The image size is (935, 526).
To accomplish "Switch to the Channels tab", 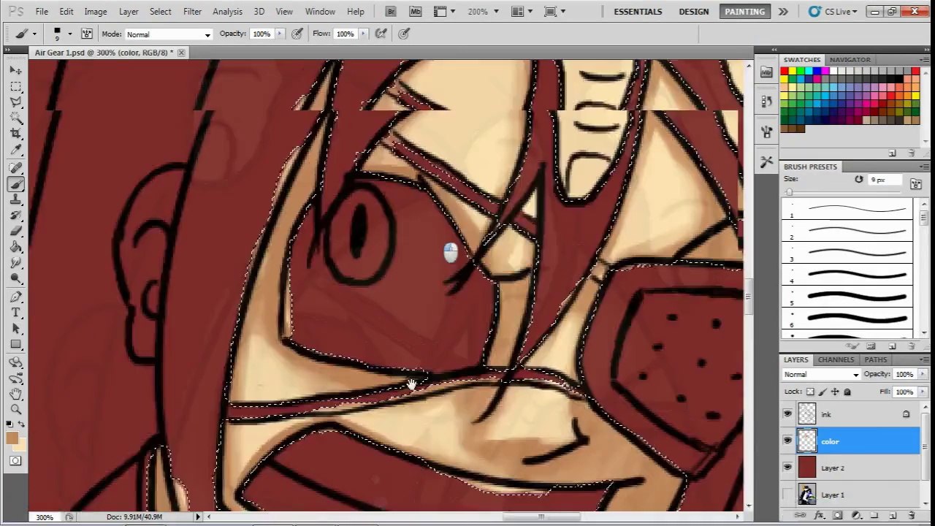I will (836, 359).
